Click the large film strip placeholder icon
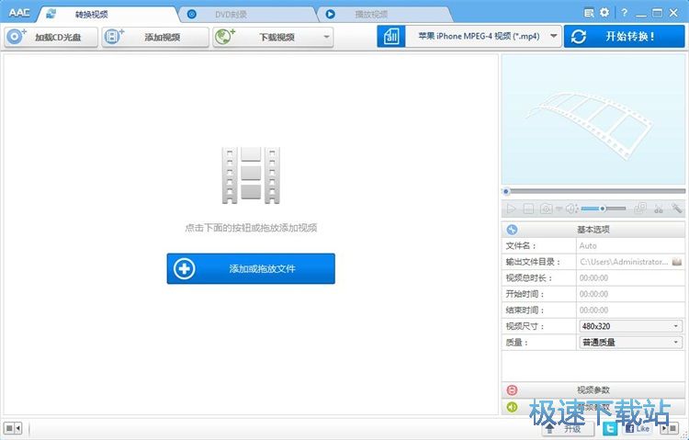The height and width of the screenshot is (440, 689). (251, 175)
